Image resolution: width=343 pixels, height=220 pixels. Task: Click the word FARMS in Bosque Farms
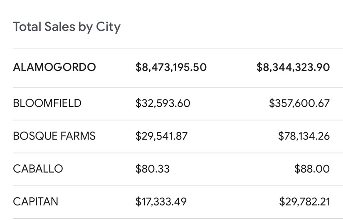click(78, 136)
